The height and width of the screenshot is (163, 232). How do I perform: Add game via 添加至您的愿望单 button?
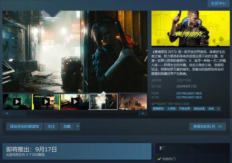click(25, 127)
